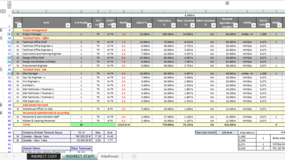Image resolution: width=285 pixels, height=160 pixels.
Task: Select entire column D header
Action: [x=81, y=11]
